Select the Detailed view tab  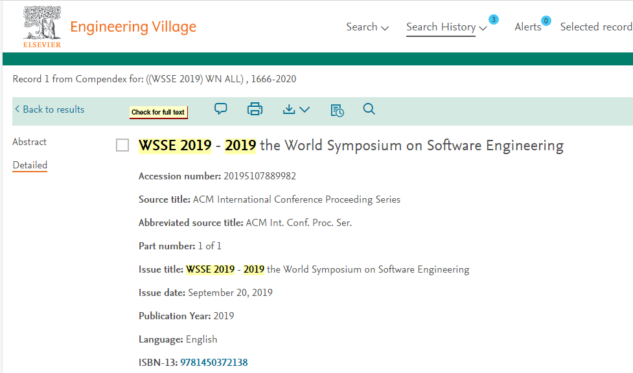coord(30,165)
